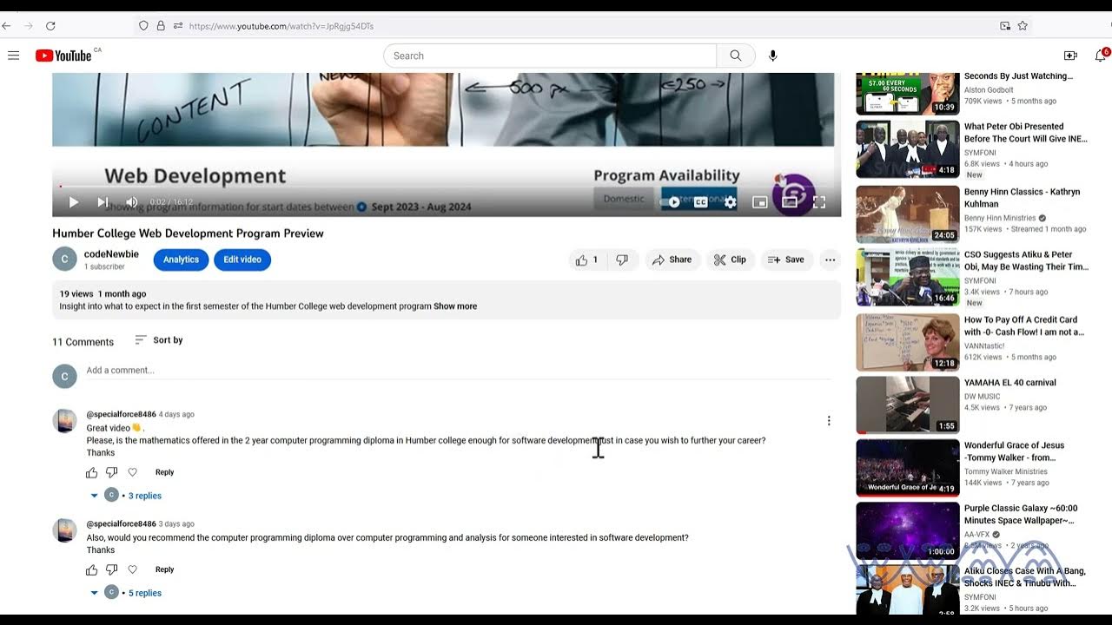
Task: Heart the 'Great video' comment
Action: [133, 472]
